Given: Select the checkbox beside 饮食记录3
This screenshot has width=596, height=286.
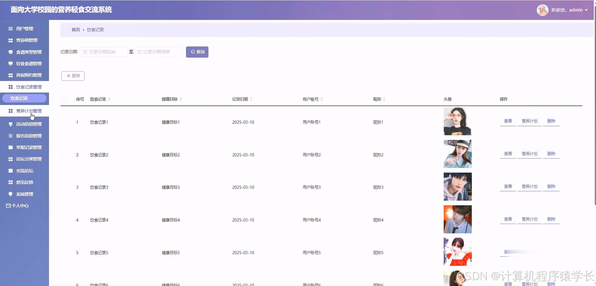Looking at the screenshot, I should point(64,187).
